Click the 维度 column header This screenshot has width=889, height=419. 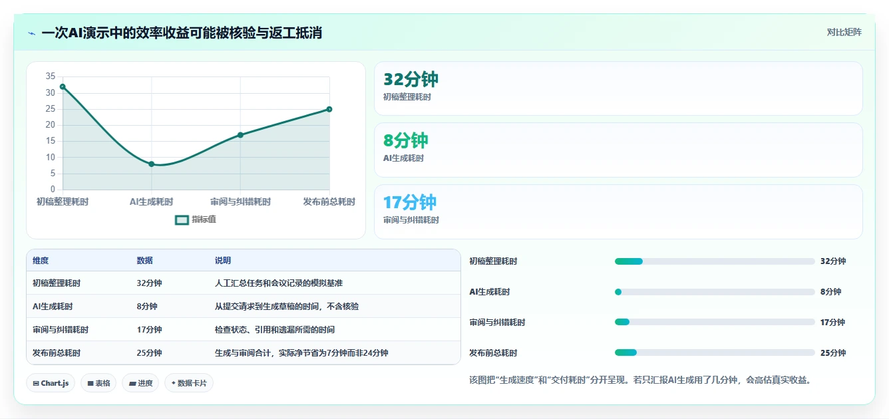(x=41, y=261)
